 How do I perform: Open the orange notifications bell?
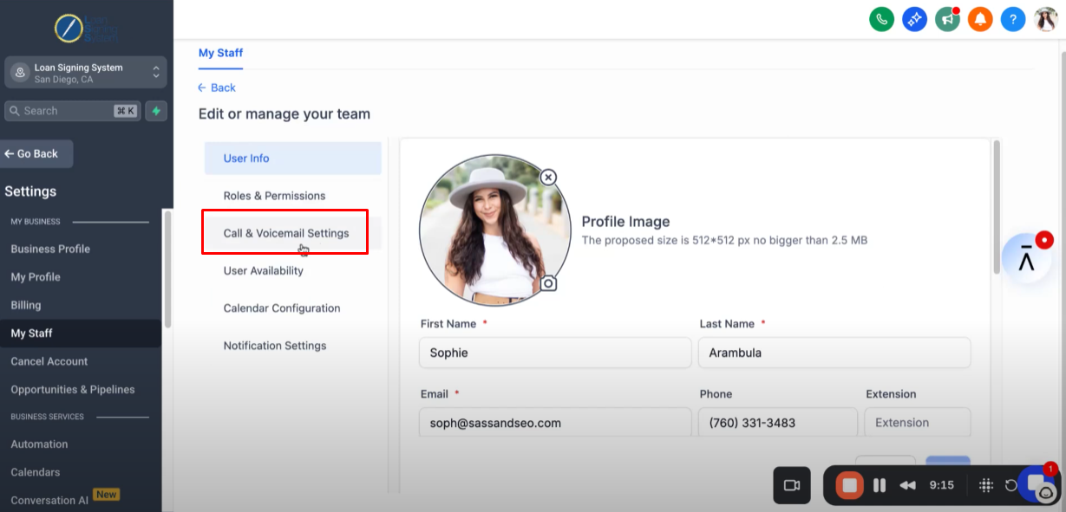(981, 19)
